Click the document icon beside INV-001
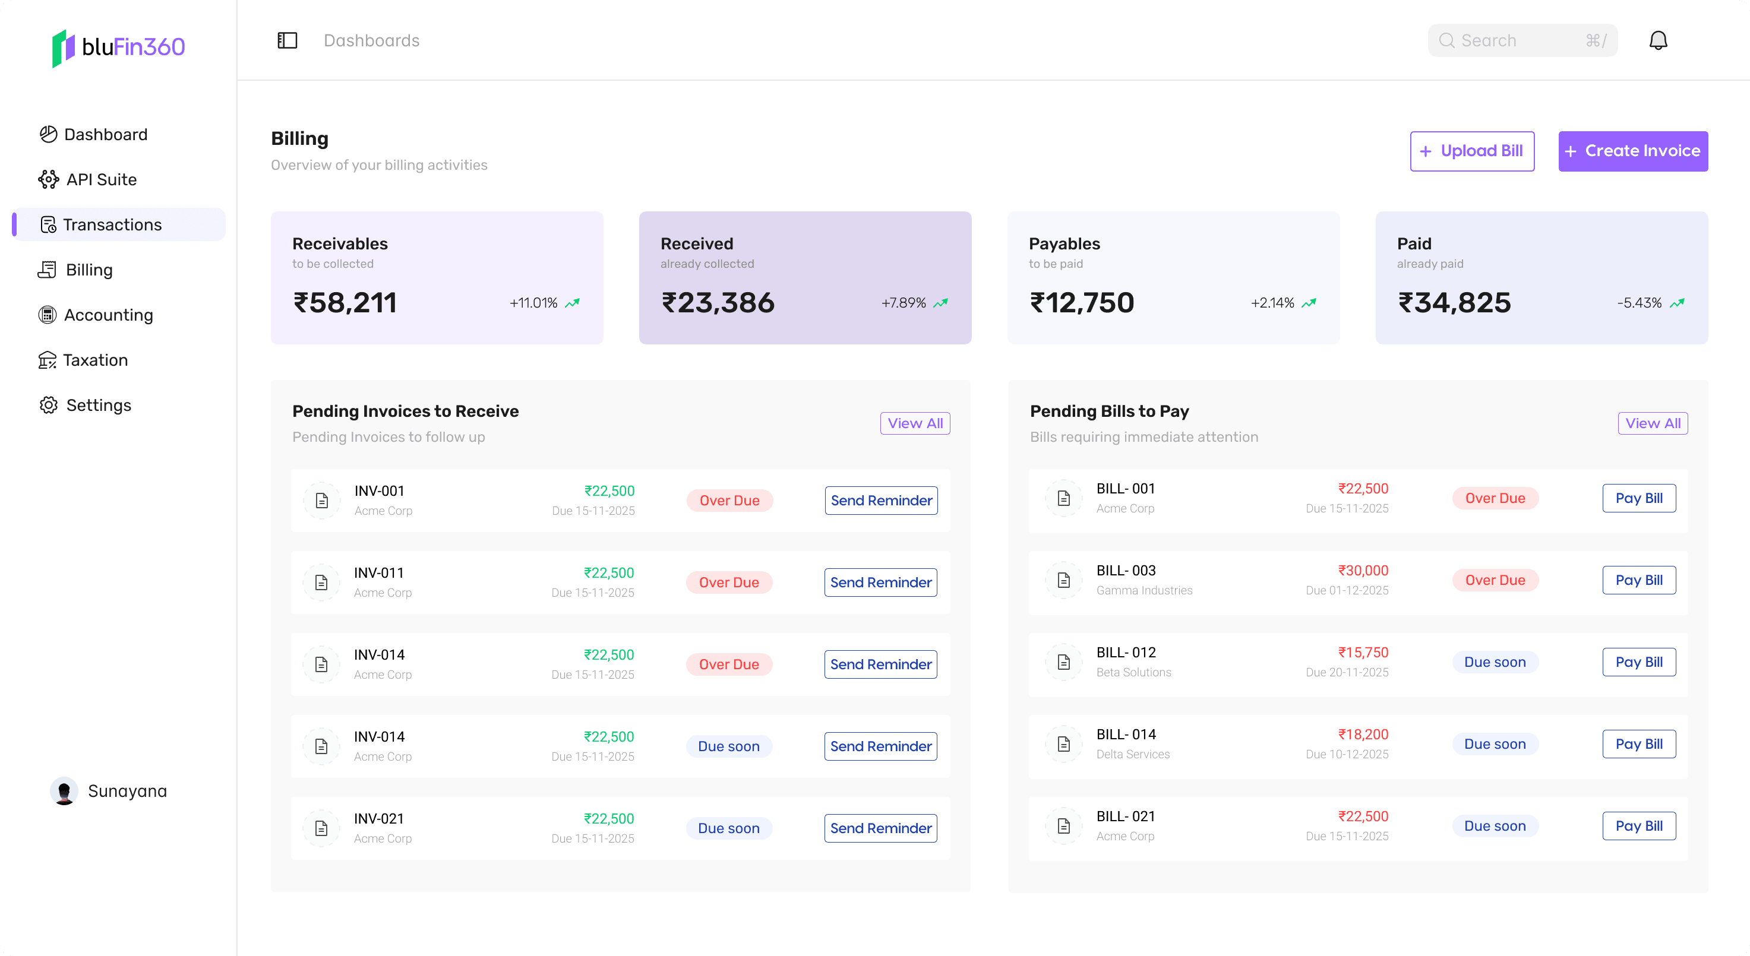1750x956 pixels. click(322, 501)
